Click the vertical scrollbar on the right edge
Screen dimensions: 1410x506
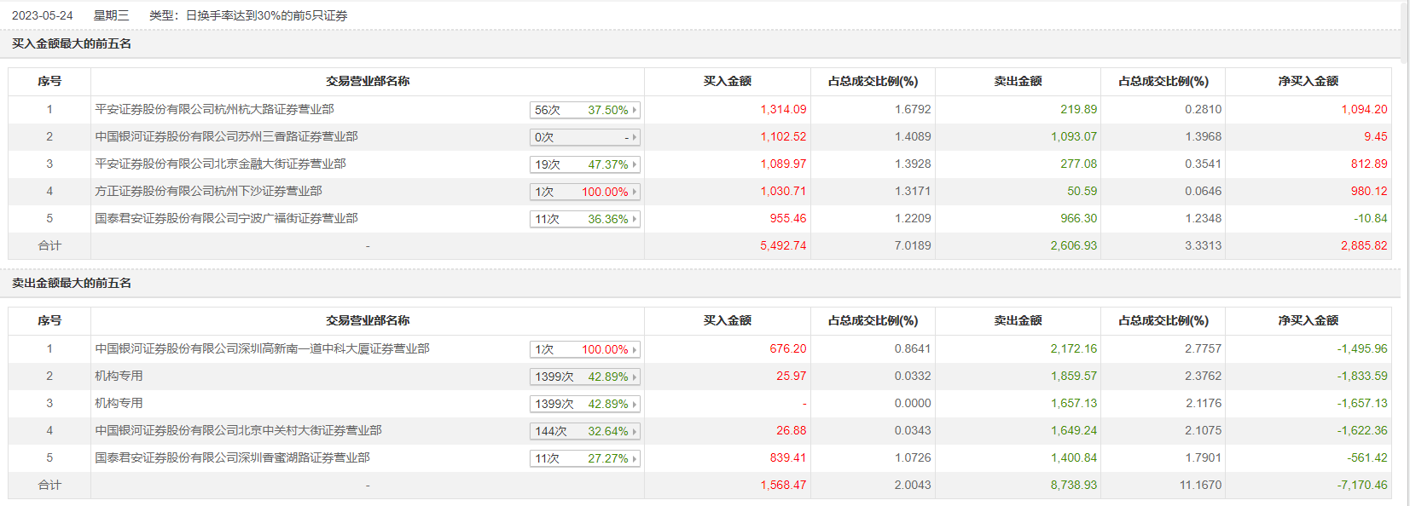point(1405,34)
